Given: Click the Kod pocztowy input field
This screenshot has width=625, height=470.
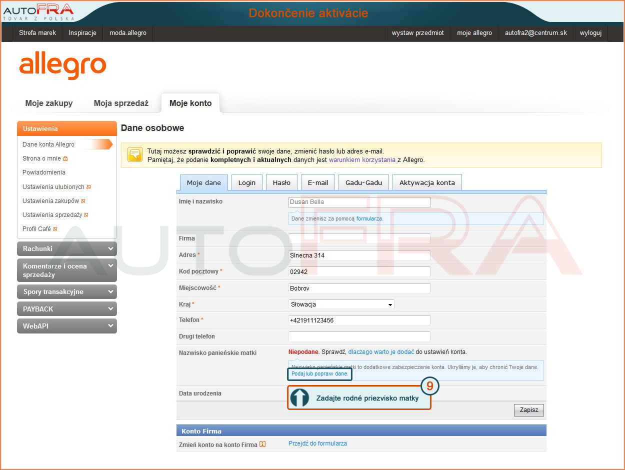Looking at the screenshot, I should (x=359, y=271).
